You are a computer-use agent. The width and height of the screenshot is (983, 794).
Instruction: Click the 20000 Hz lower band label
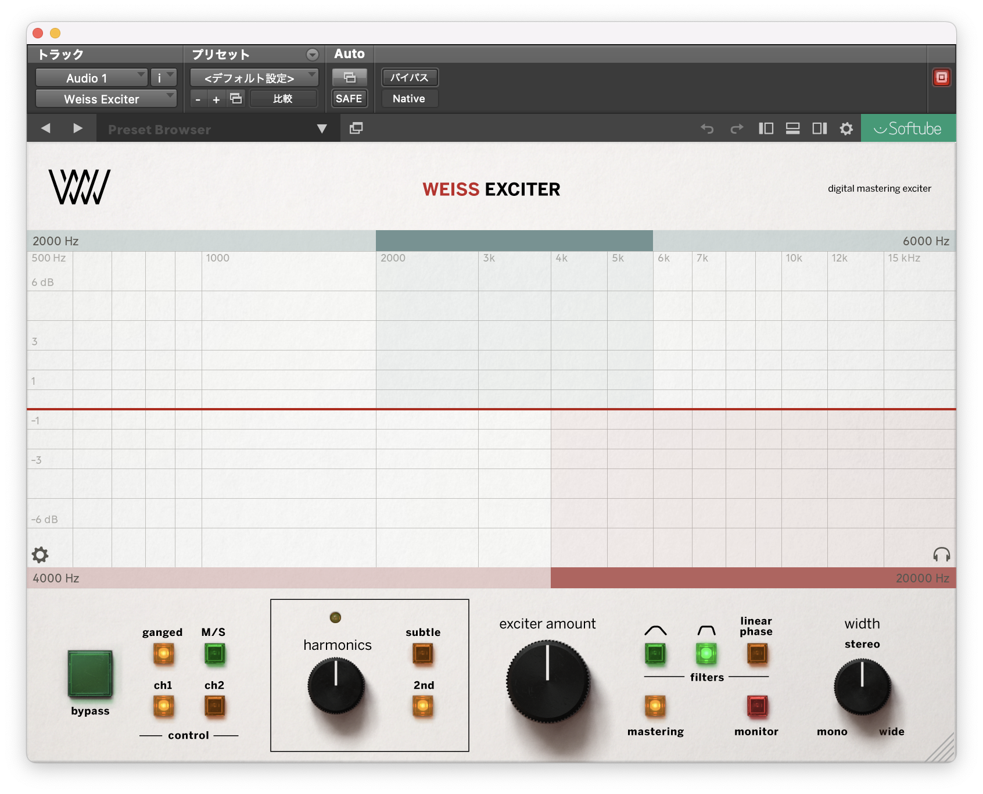[x=923, y=578]
